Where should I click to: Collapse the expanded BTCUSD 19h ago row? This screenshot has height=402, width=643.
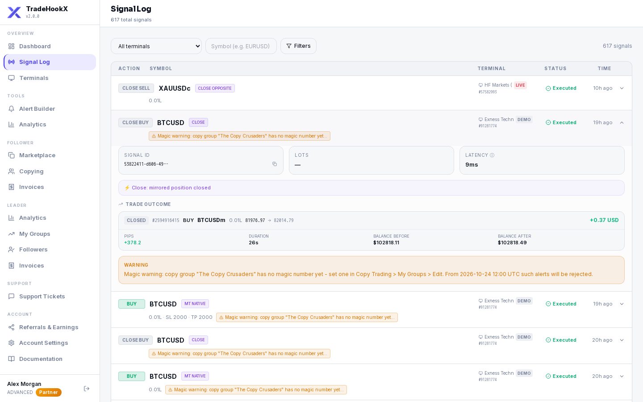click(x=622, y=122)
